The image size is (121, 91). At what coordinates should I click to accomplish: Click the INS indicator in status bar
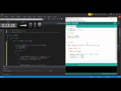click(x=119, y=77)
